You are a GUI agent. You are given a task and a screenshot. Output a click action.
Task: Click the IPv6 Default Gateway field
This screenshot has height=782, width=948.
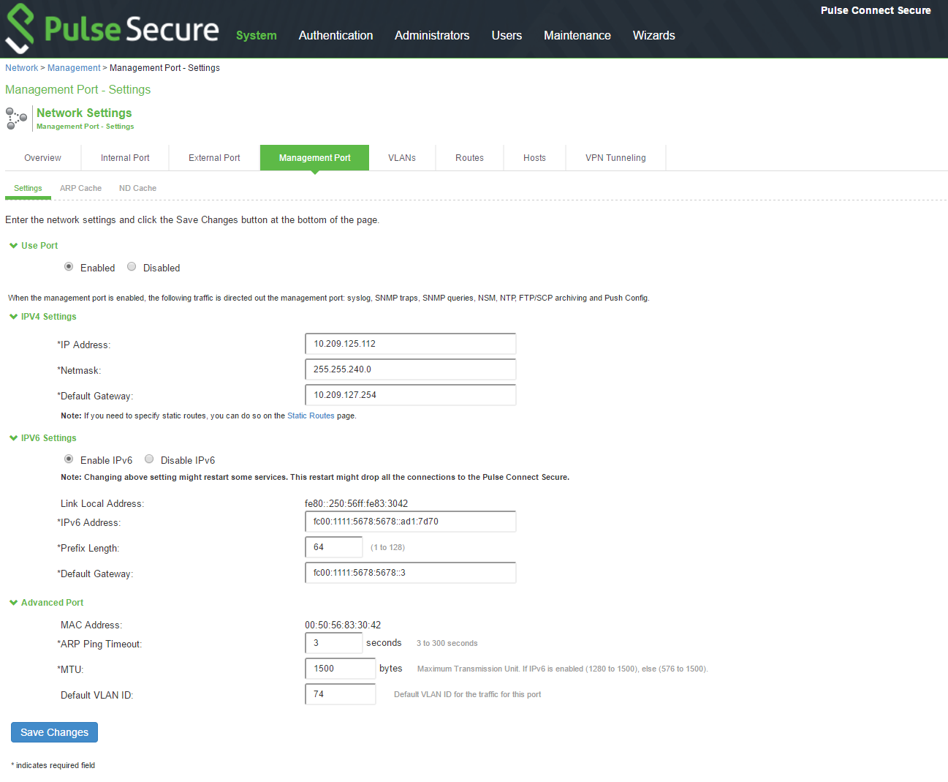click(x=410, y=573)
